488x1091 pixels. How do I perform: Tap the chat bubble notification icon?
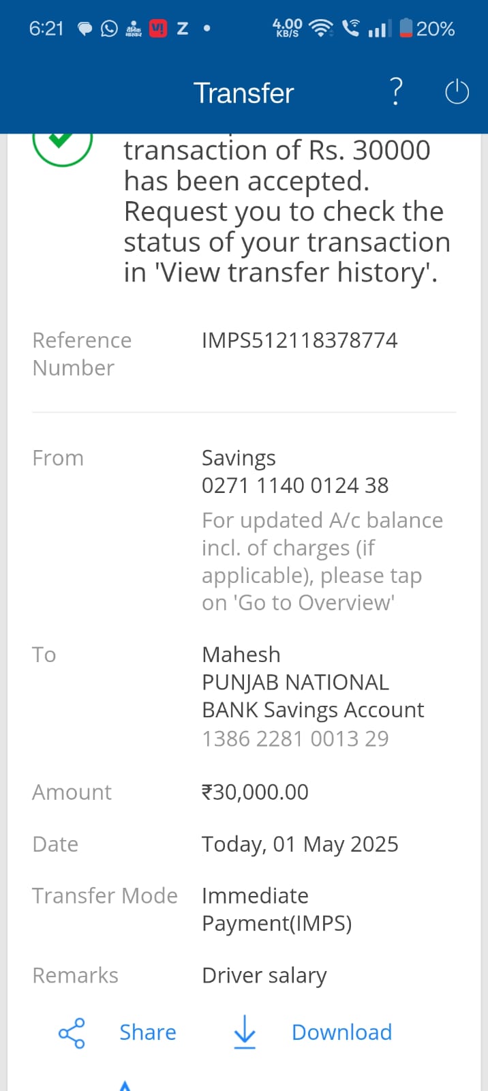85,29
